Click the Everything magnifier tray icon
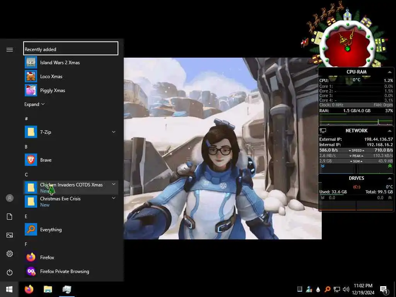Screen dimensions: 396x297 tap(328, 289)
